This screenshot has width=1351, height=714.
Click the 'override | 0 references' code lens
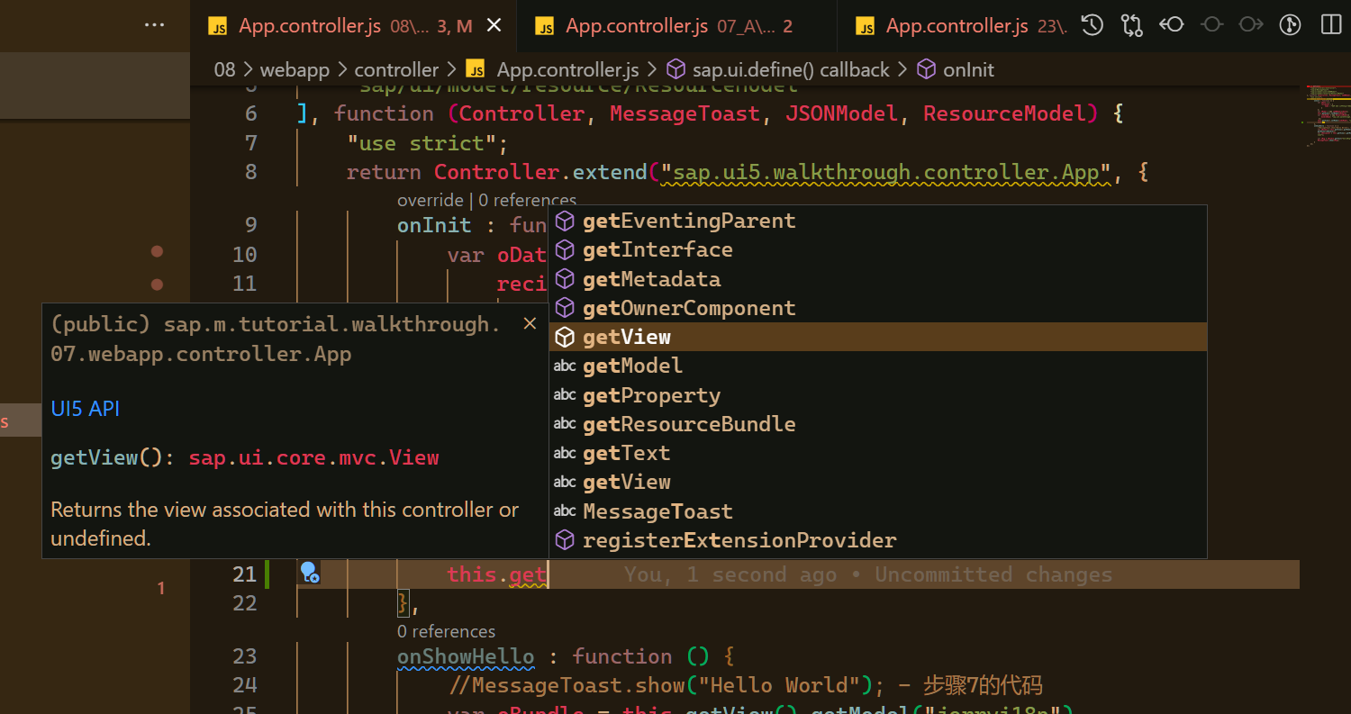pyautogui.click(x=486, y=200)
